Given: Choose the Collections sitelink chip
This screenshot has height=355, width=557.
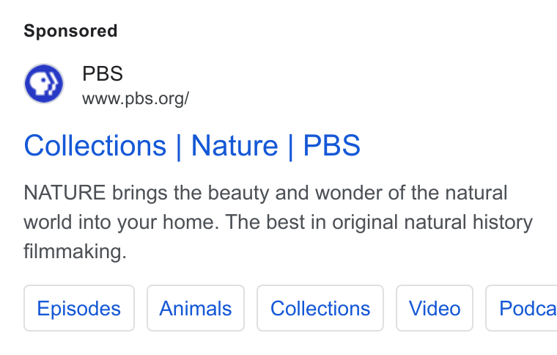Looking at the screenshot, I should (x=320, y=308).
